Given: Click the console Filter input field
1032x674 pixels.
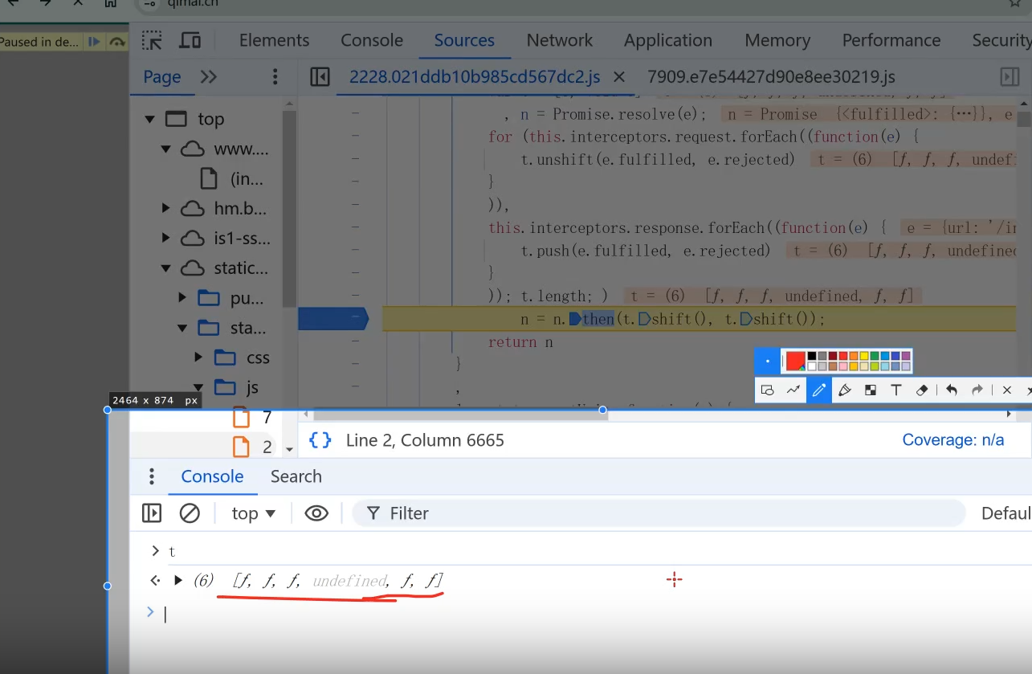Looking at the screenshot, I should 659,513.
